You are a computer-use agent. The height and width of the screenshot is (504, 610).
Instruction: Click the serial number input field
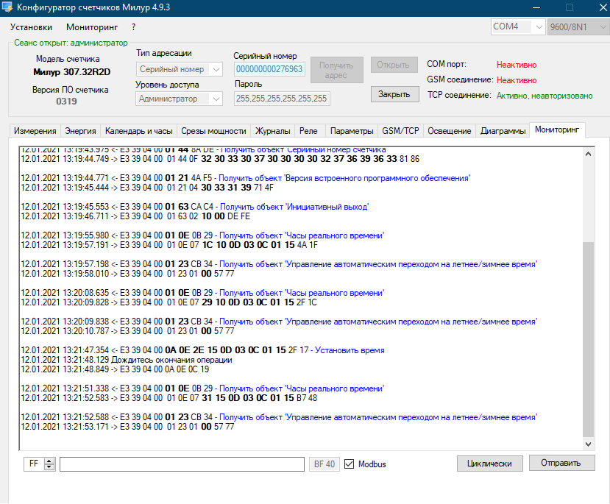coord(269,69)
